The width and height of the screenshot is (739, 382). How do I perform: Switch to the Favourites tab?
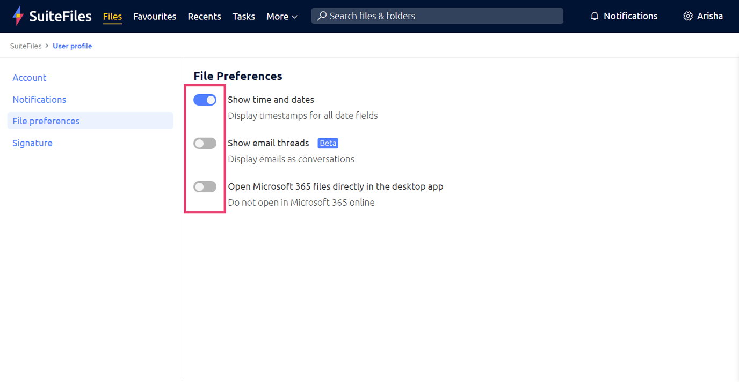click(155, 16)
